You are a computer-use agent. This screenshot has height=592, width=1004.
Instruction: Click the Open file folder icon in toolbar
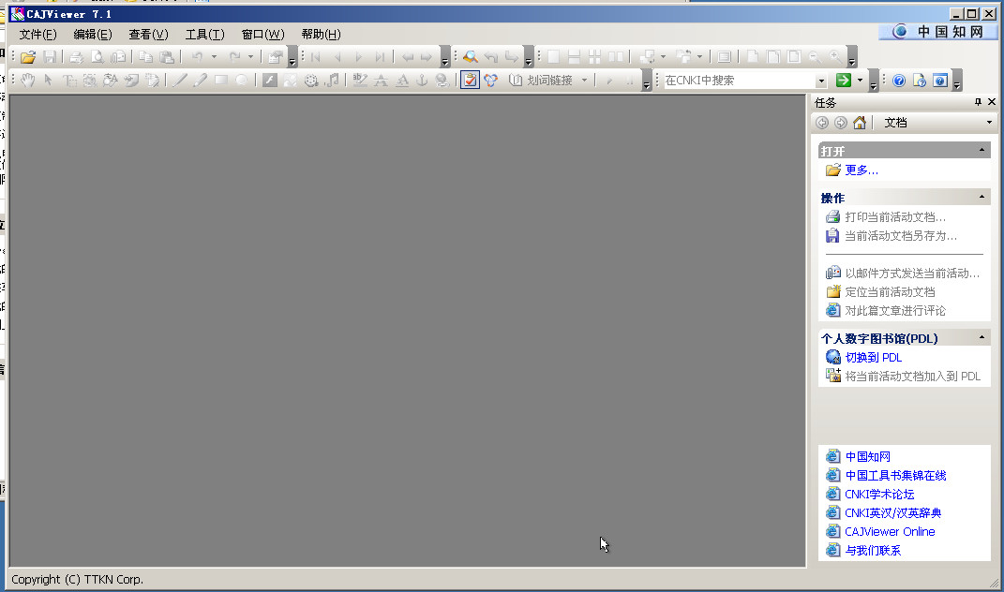pyautogui.click(x=27, y=57)
